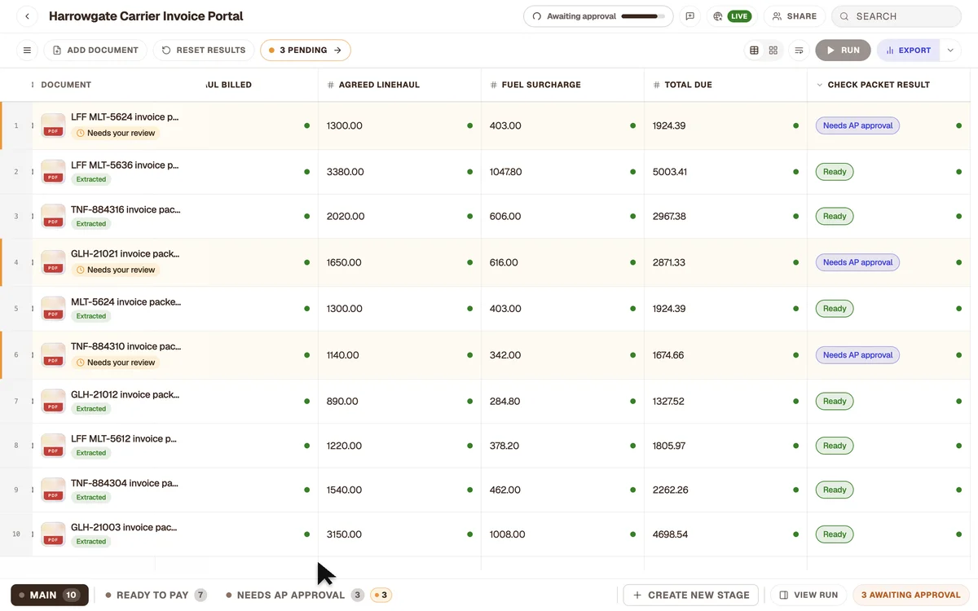This screenshot has width=978, height=611.
Task: Open PDF icon for GLH-21012 invoice
Action: click(x=53, y=401)
